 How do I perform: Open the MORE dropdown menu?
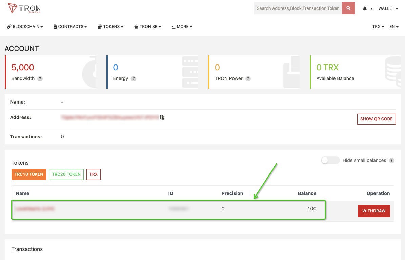pos(182,27)
